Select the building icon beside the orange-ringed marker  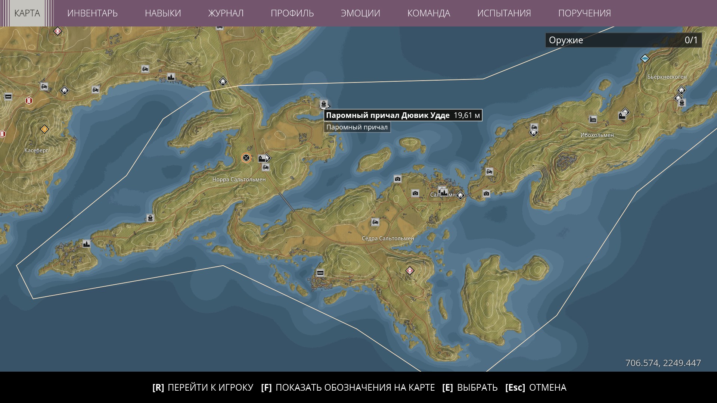(262, 158)
